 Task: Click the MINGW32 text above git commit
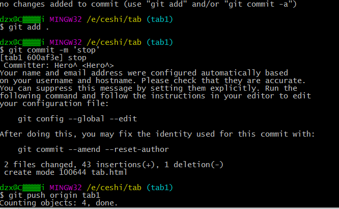[x=66, y=42]
